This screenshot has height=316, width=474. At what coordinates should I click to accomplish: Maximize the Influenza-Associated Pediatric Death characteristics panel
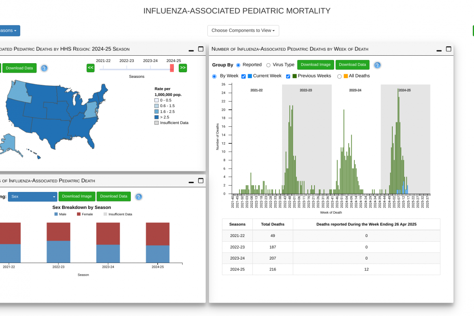click(x=201, y=181)
